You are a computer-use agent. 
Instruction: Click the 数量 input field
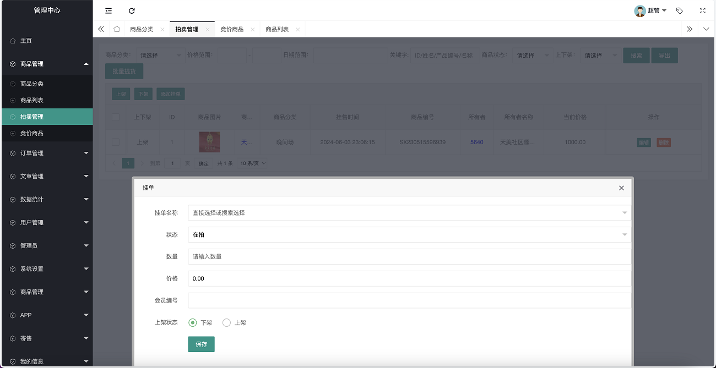409,257
